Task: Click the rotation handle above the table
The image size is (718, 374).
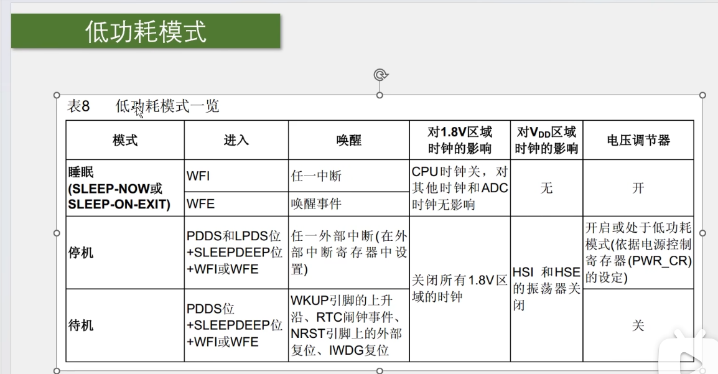Action: click(380, 75)
